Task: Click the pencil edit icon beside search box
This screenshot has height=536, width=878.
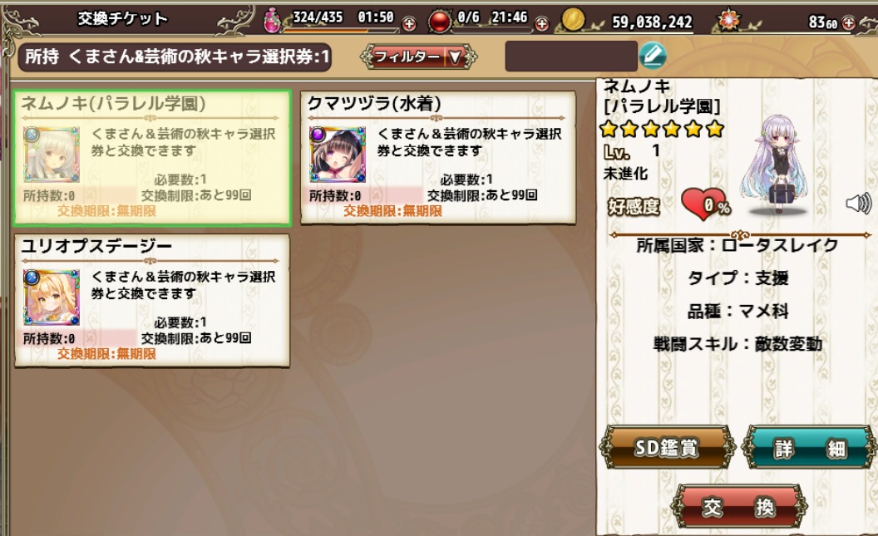Action: coord(653,56)
